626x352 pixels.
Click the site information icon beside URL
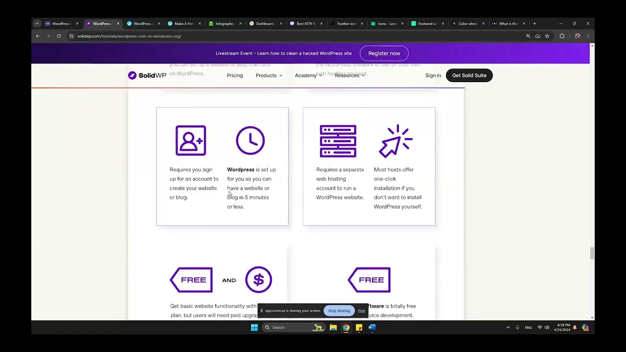coord(71,36)
